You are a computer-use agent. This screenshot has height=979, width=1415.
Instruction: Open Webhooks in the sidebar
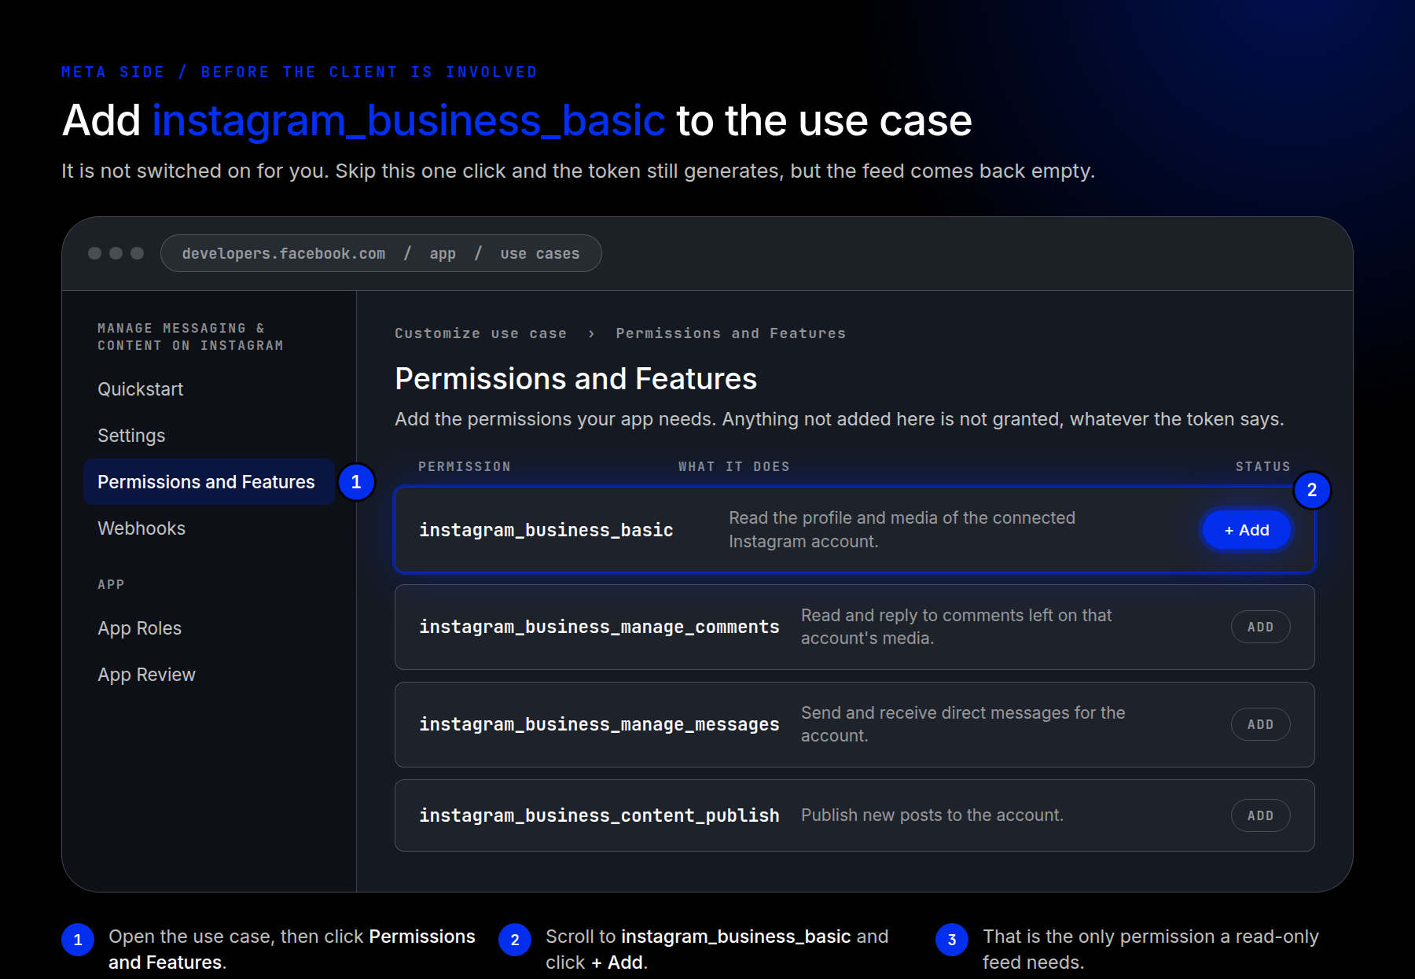coord(141,528)
